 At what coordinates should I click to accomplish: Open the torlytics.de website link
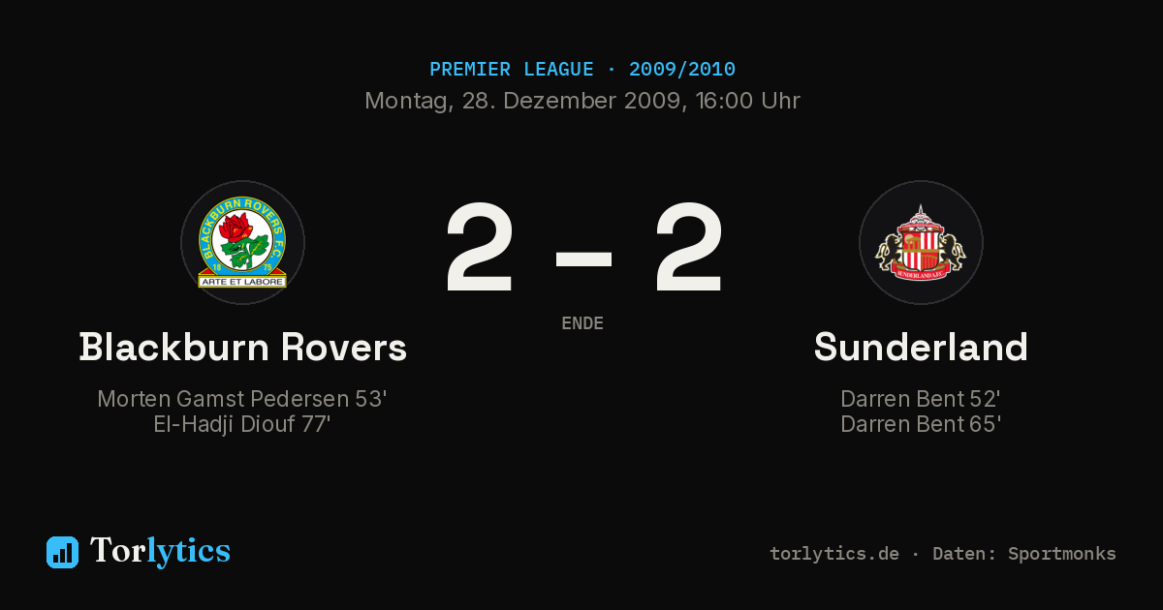pos(834,554)
